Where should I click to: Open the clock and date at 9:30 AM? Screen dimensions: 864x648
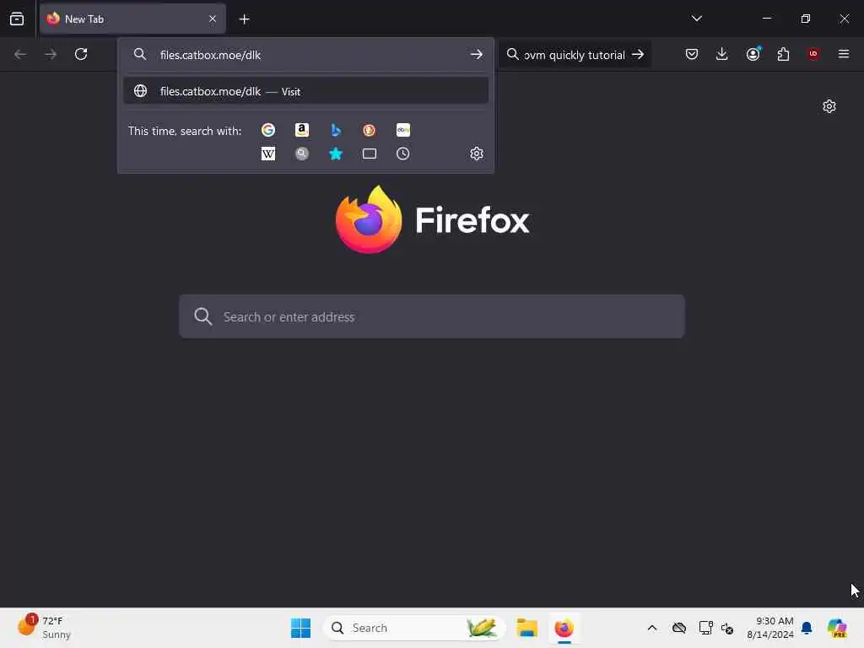[769, 628]
